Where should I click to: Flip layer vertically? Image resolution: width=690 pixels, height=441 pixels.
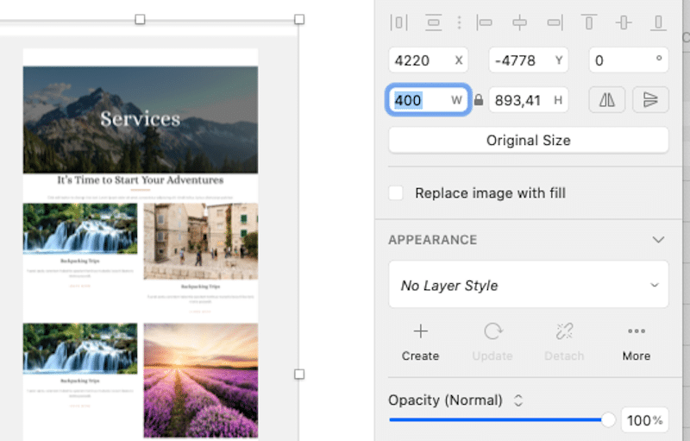point(650,100)
